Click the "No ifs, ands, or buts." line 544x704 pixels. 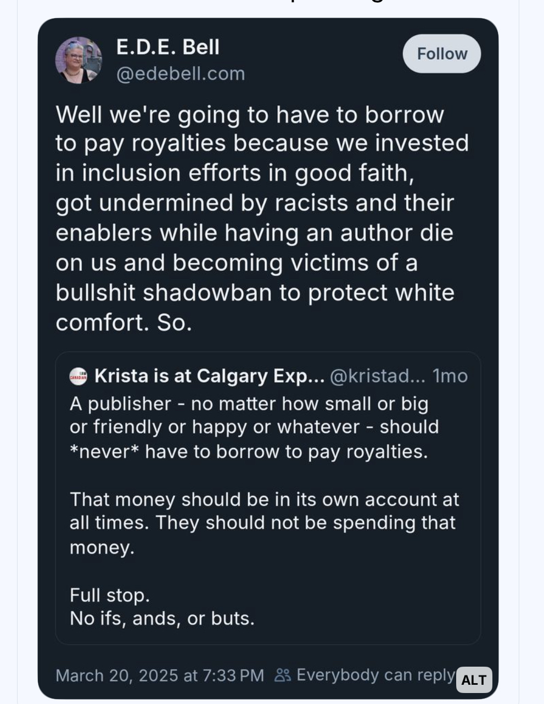(x=162, y=618)
